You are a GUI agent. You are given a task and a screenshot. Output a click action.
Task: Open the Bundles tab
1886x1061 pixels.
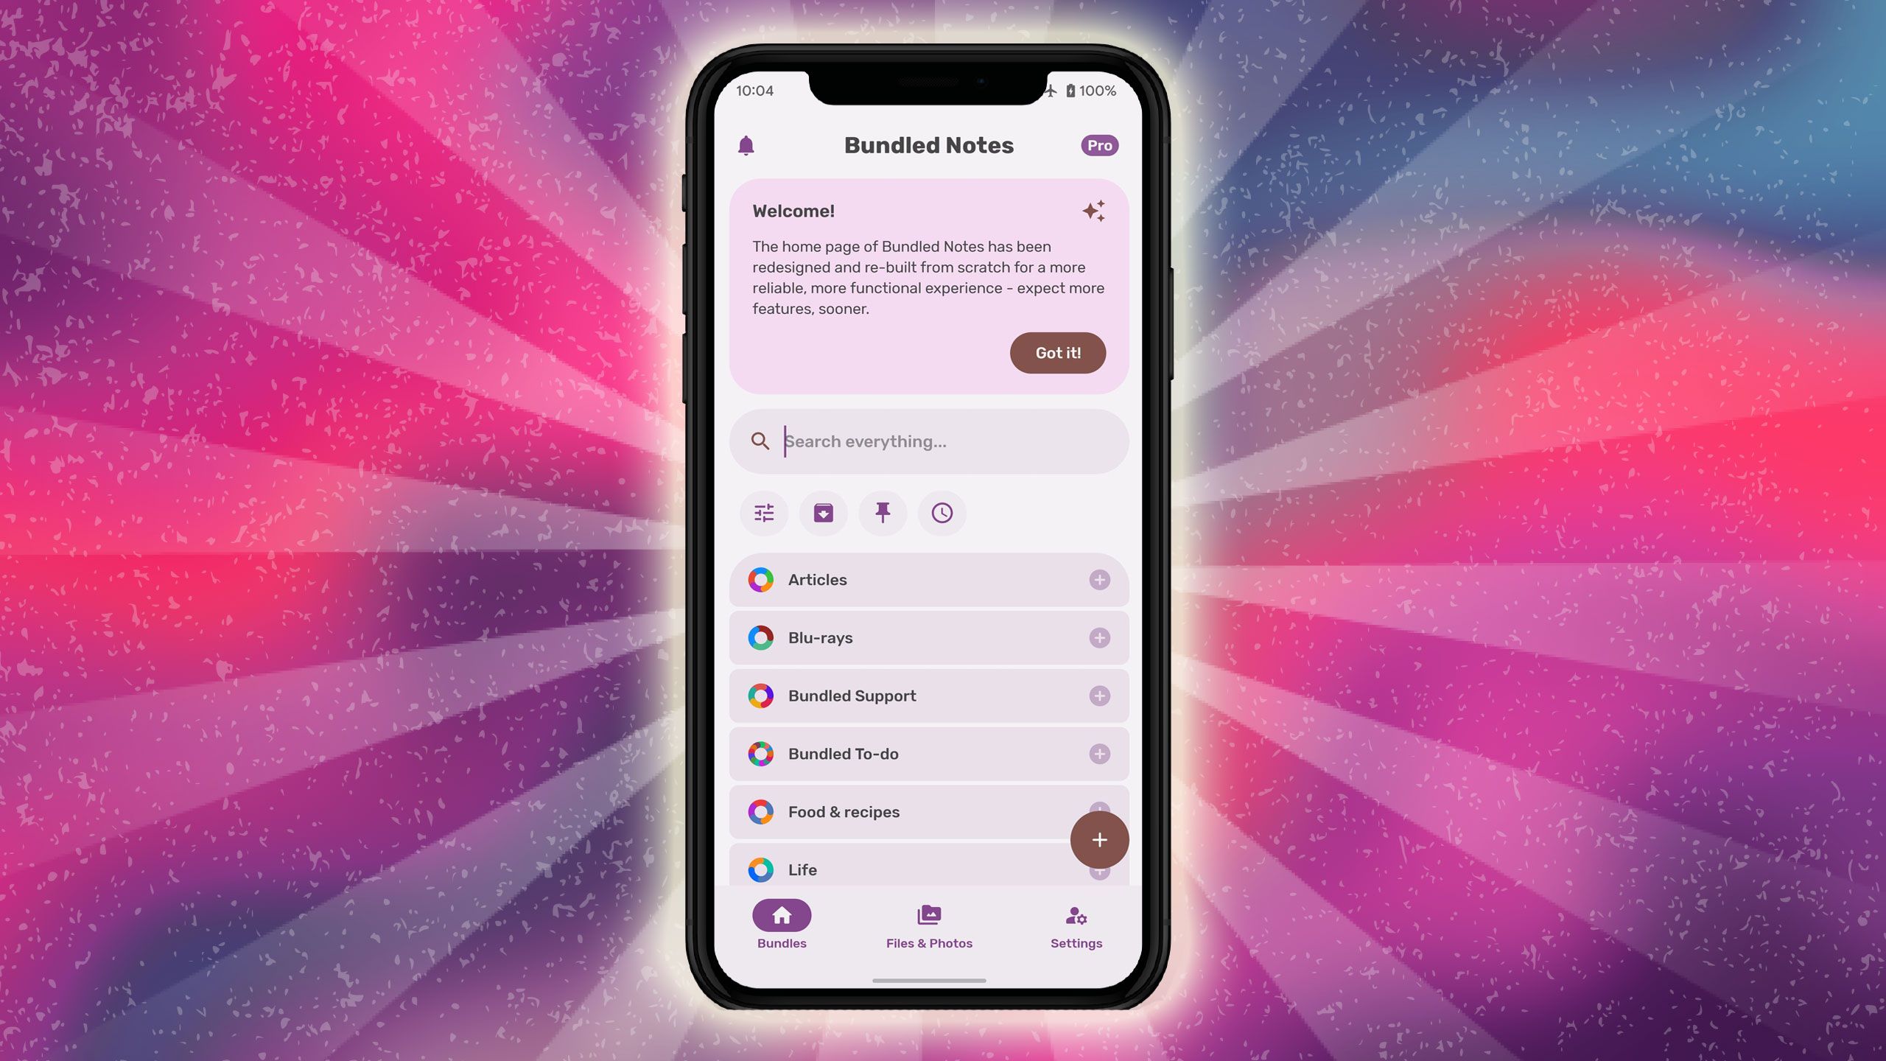(781, 925)
